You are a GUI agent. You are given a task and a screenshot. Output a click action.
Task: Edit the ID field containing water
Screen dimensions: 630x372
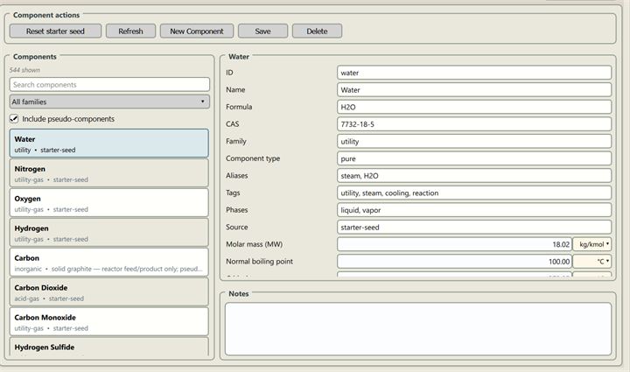point(474,73)
